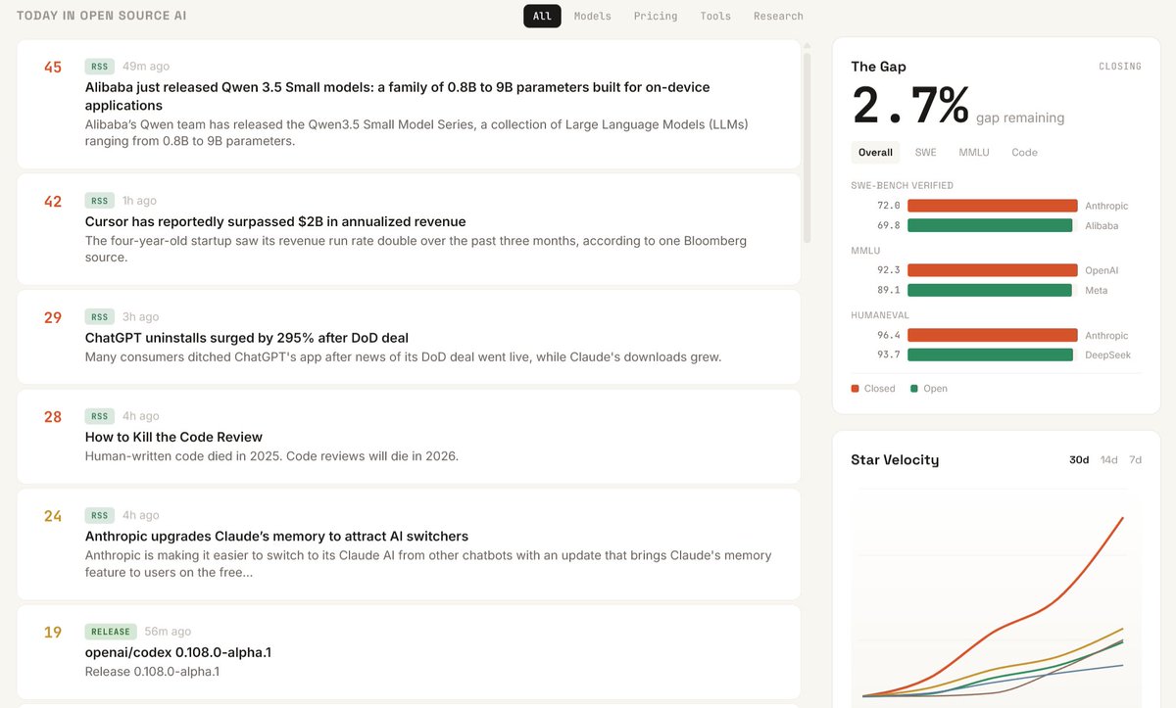Switch The Gap to SWE

925,152
